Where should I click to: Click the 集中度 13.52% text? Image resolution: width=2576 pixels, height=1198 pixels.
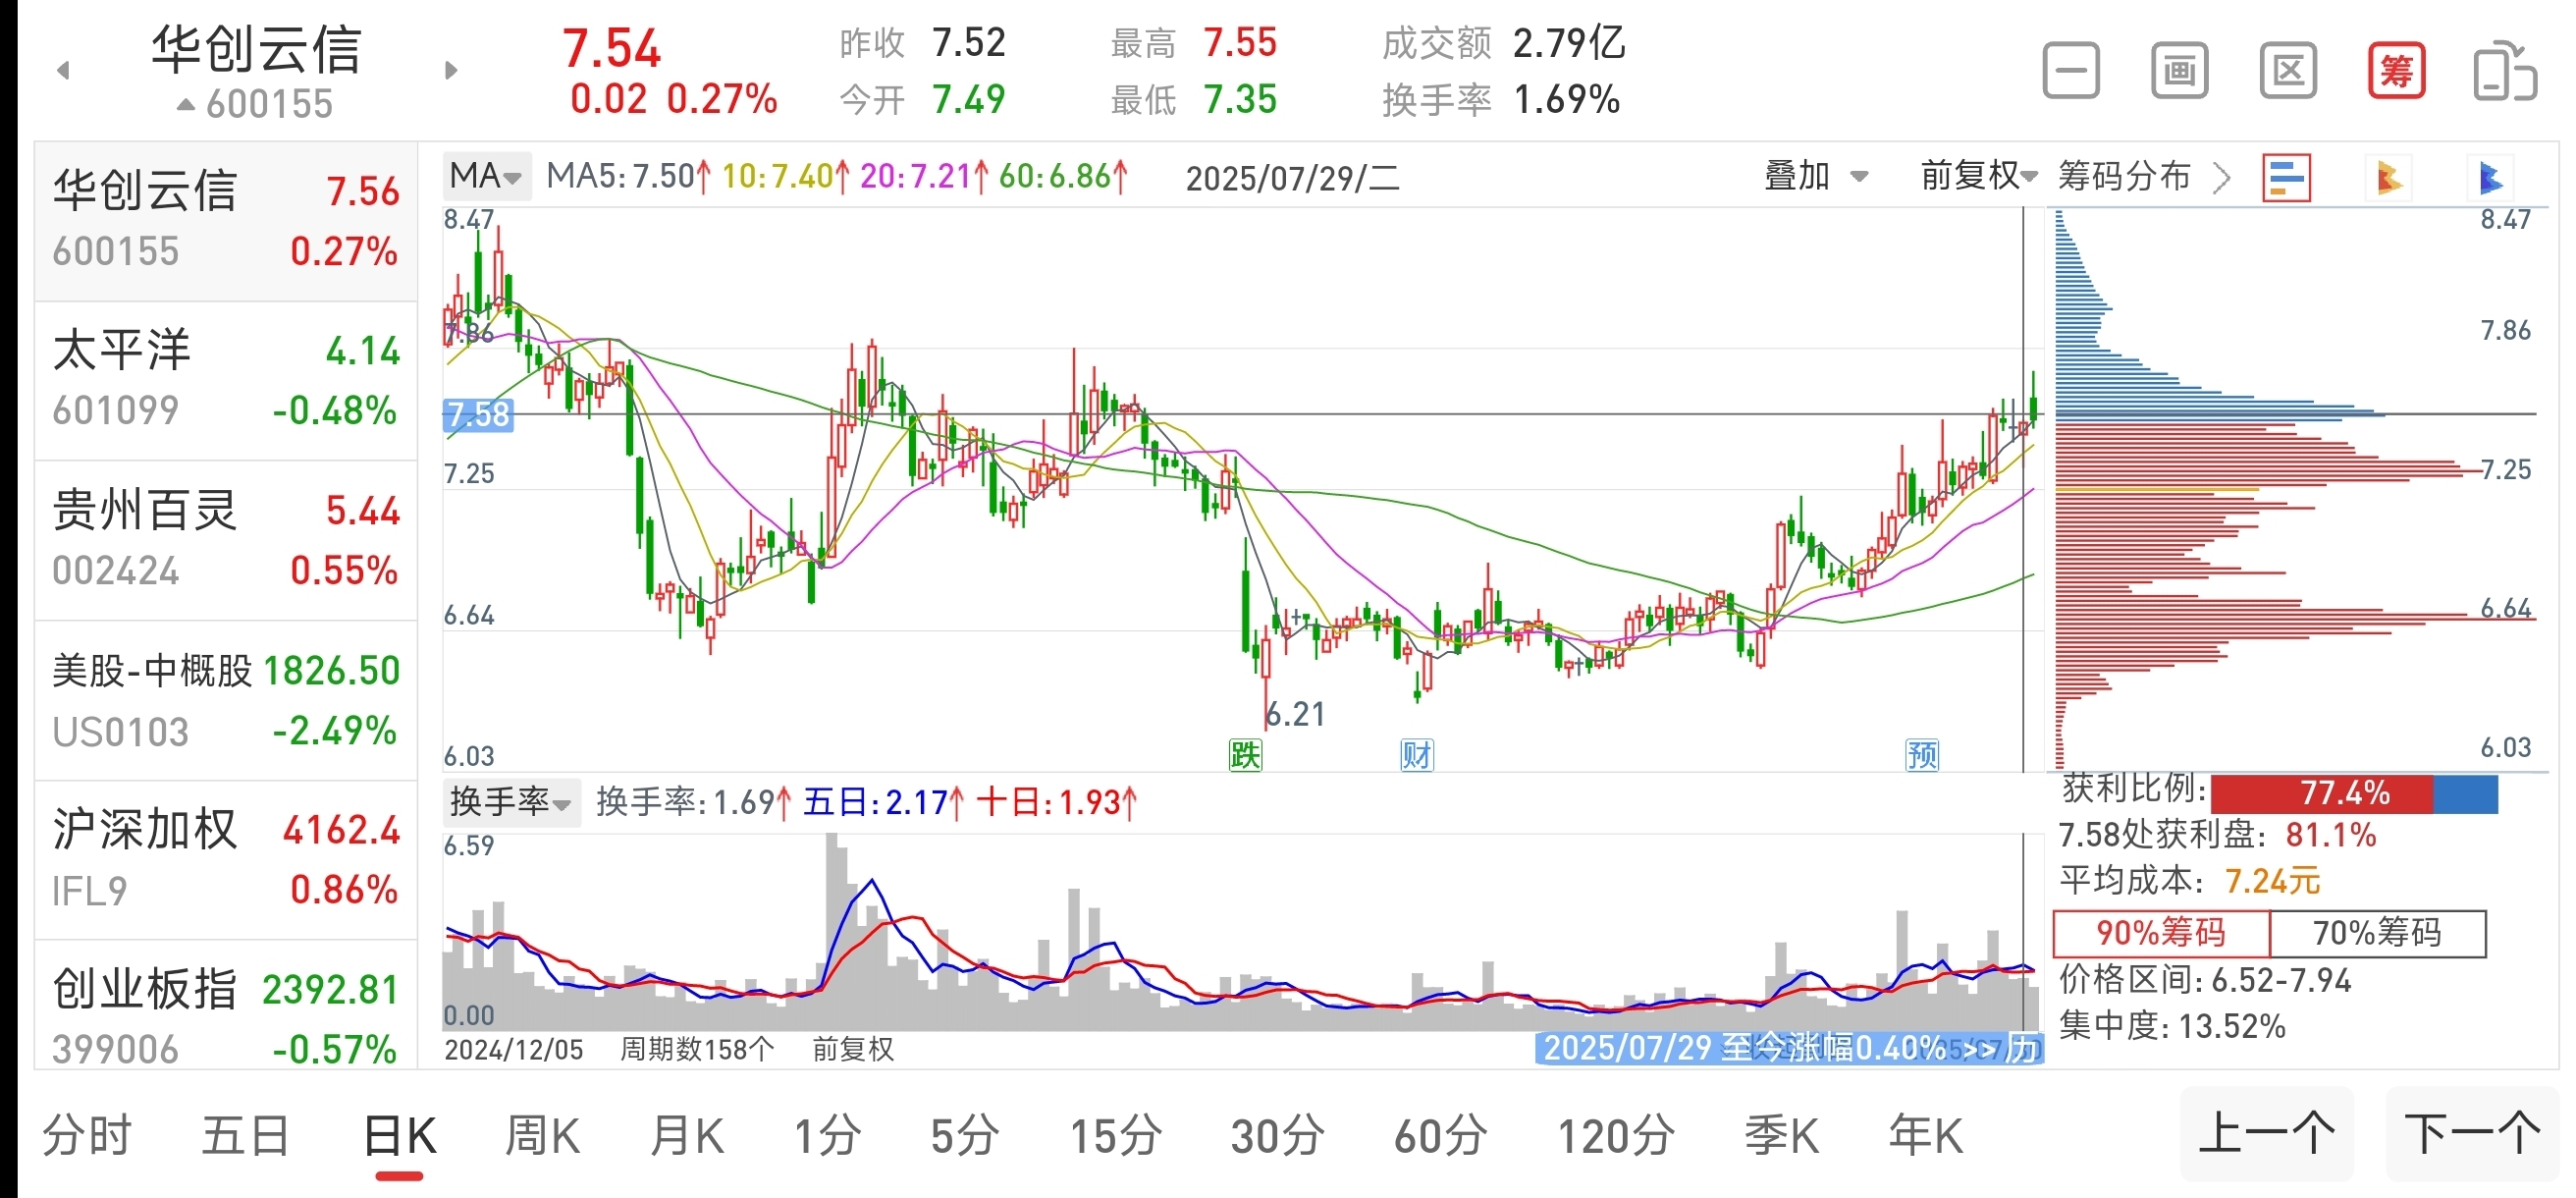2172,1026
